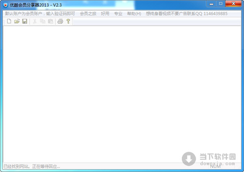Click the NUM indicator in the status bar
The image size is (244, 172).
point(216,167)
